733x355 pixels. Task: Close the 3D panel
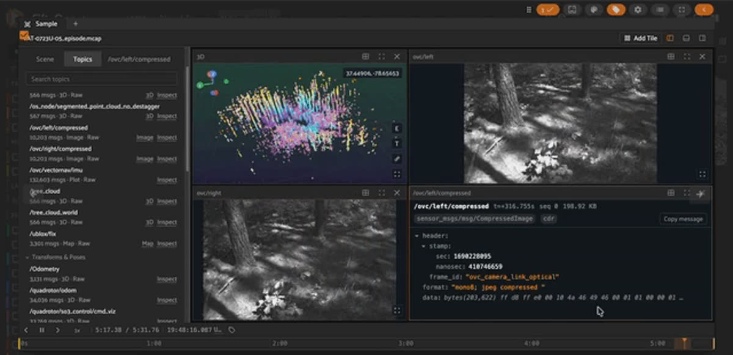[397, 56]
